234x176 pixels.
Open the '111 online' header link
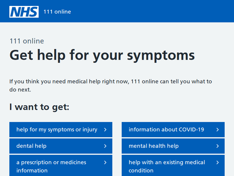click(x=57, y=12)
